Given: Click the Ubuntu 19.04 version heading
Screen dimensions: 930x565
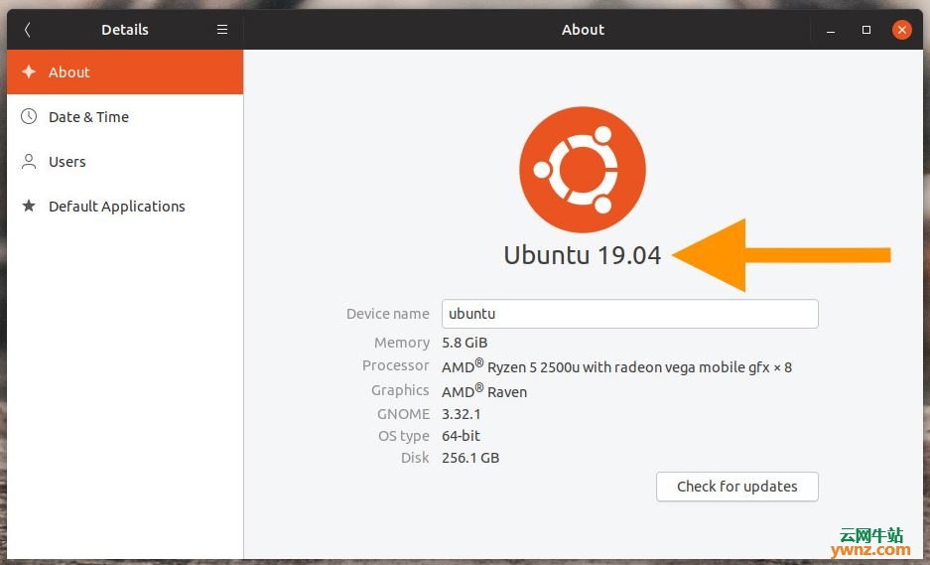Looking at the screenshot, I should [583, 255].
